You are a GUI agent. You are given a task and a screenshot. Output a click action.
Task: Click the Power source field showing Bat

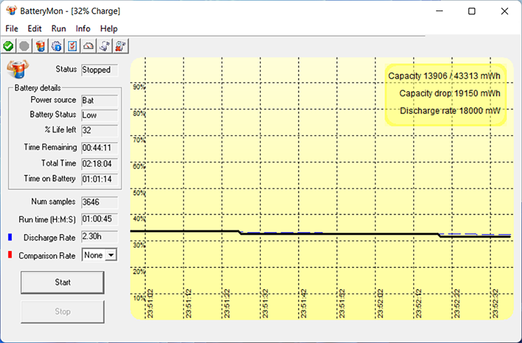coord(100,100)
